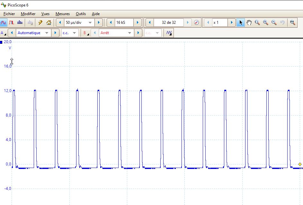Viewport: 303px width, 205px height.
Task: Click the blue channel A axis square
Action: tap(1, 42)
